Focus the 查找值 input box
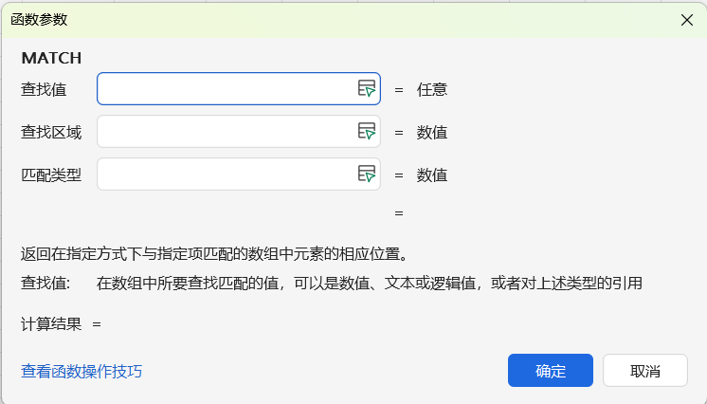 click(226, 89)
